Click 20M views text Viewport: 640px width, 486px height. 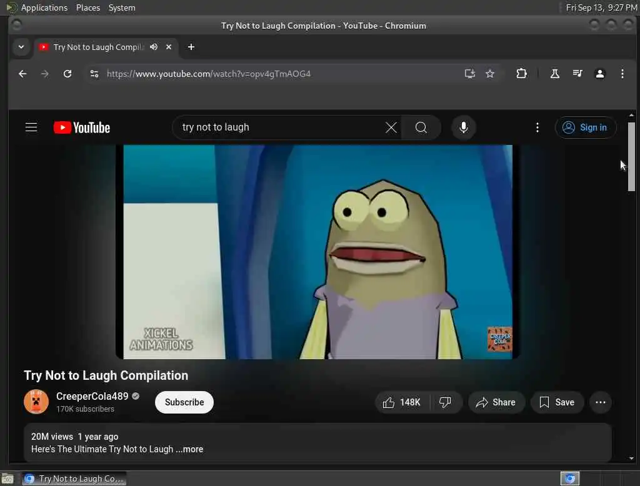click(52, 437)
